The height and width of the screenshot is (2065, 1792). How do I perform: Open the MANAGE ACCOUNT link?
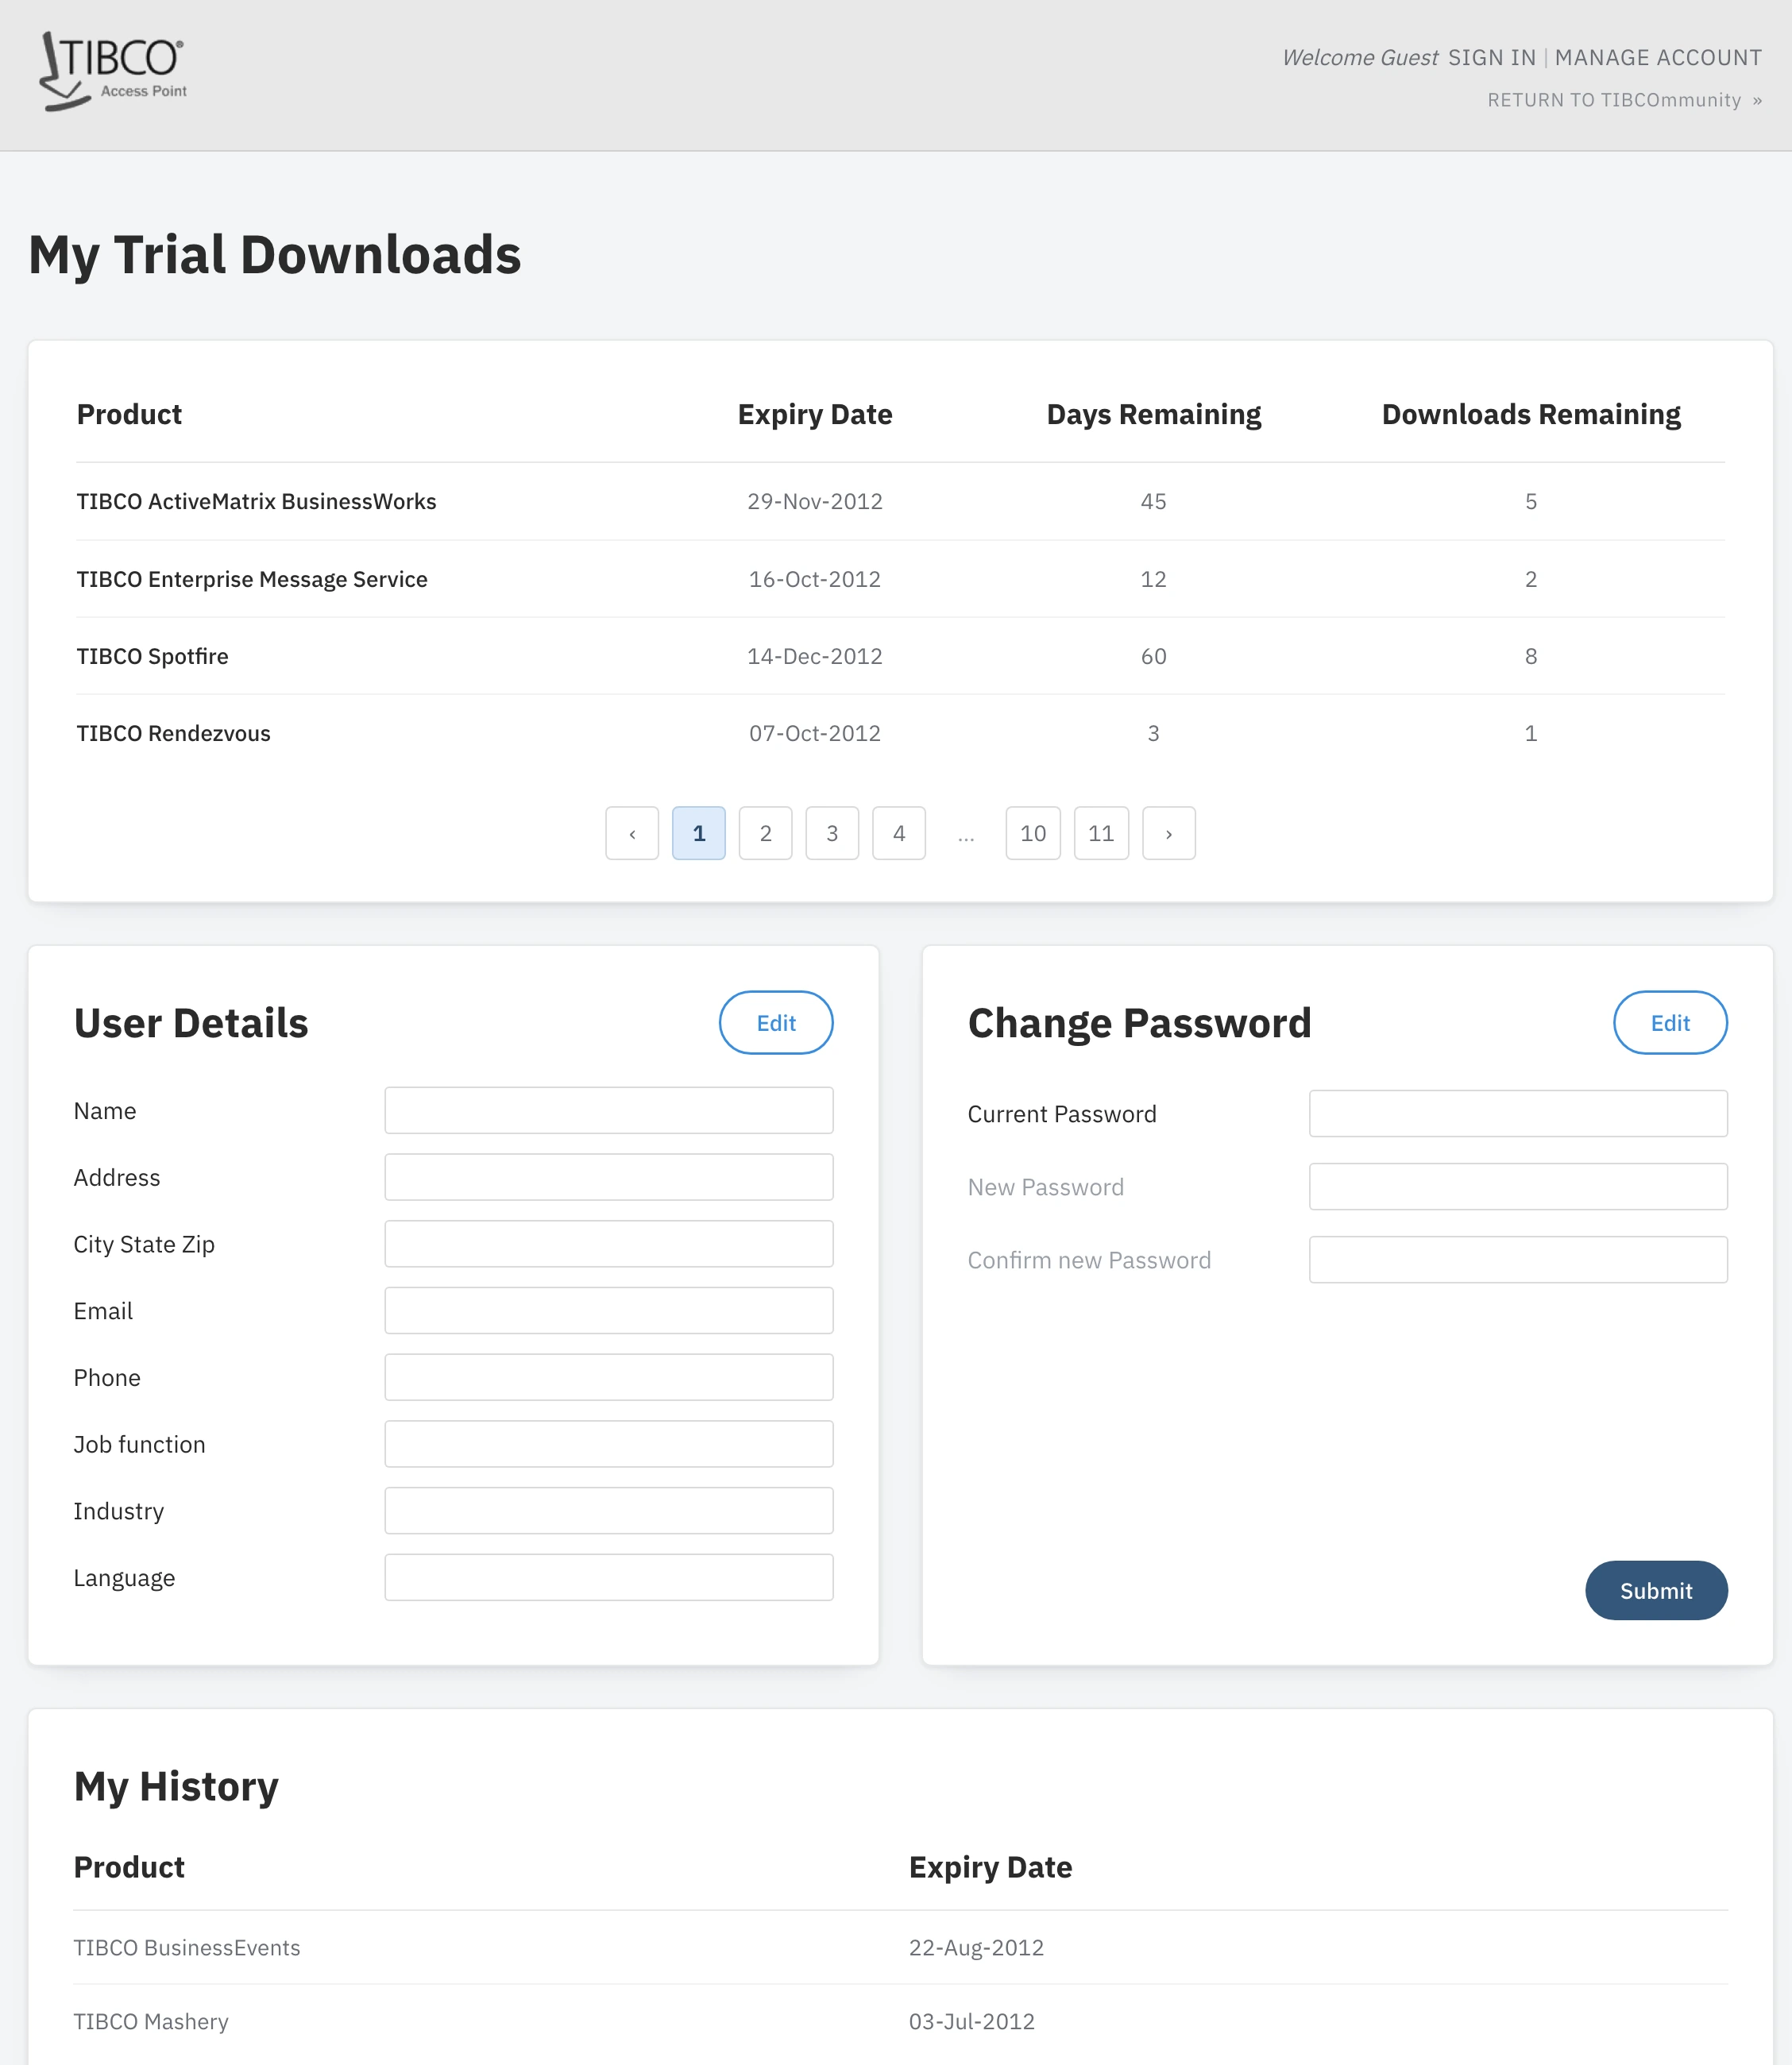[x=1658, y=58]
